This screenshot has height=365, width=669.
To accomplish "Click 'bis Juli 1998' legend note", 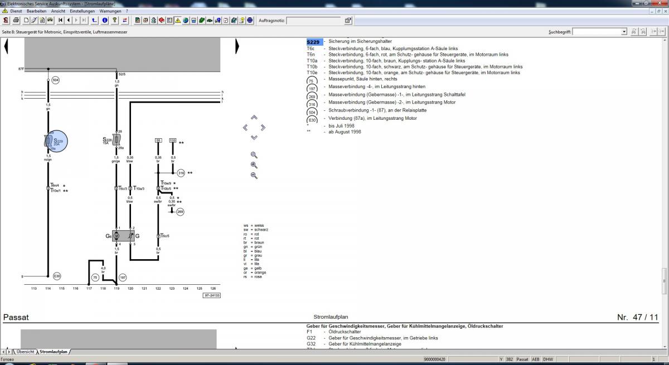I will point(342,126).
